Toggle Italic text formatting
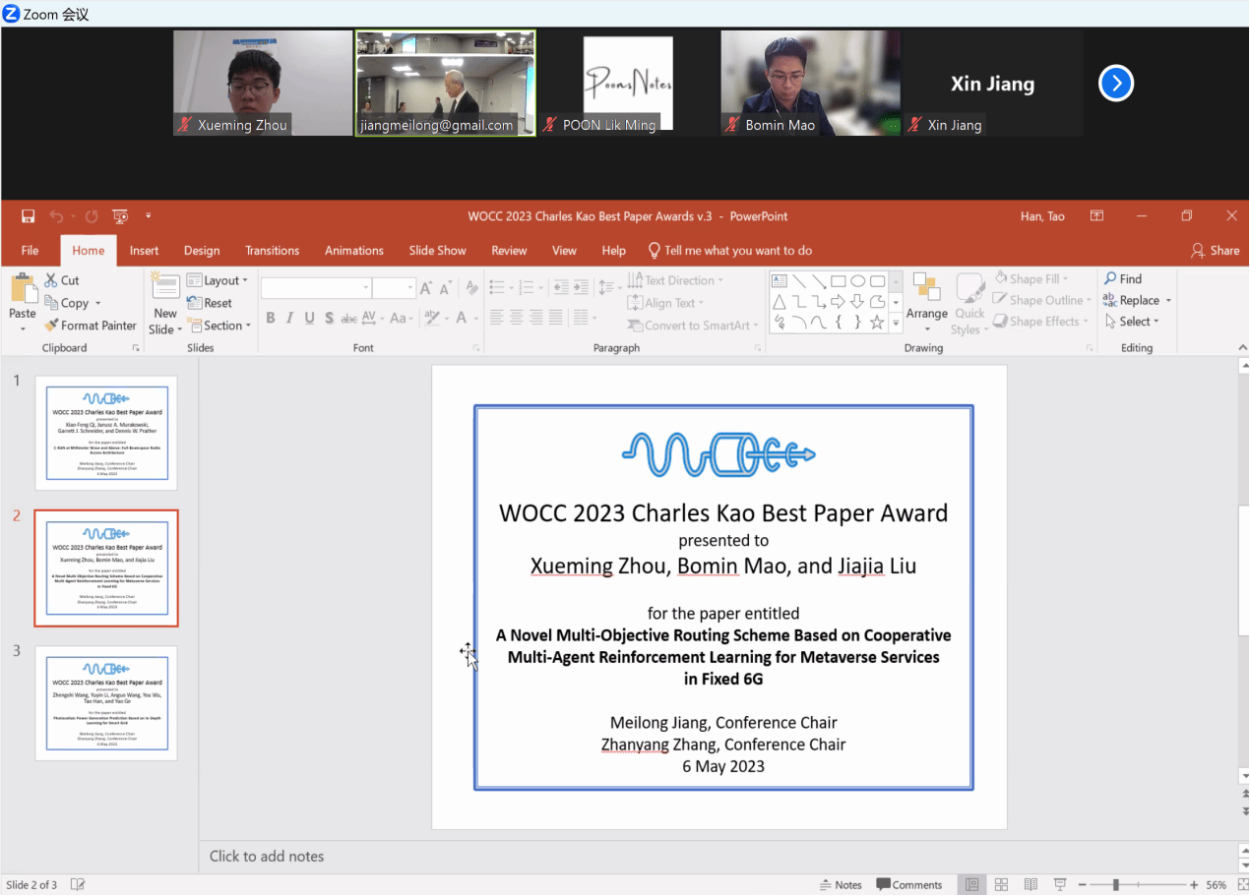The height and width of the screenshot is (896, 1250). (289, 318)
